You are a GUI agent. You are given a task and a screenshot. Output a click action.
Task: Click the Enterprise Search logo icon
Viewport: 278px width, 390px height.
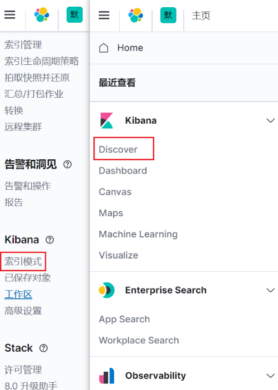pyautogui.click(x=107, y=290)
